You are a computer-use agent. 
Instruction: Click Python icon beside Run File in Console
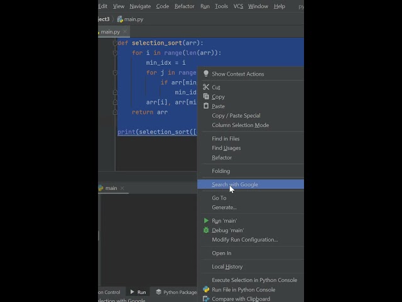click(x=206, y=289)
